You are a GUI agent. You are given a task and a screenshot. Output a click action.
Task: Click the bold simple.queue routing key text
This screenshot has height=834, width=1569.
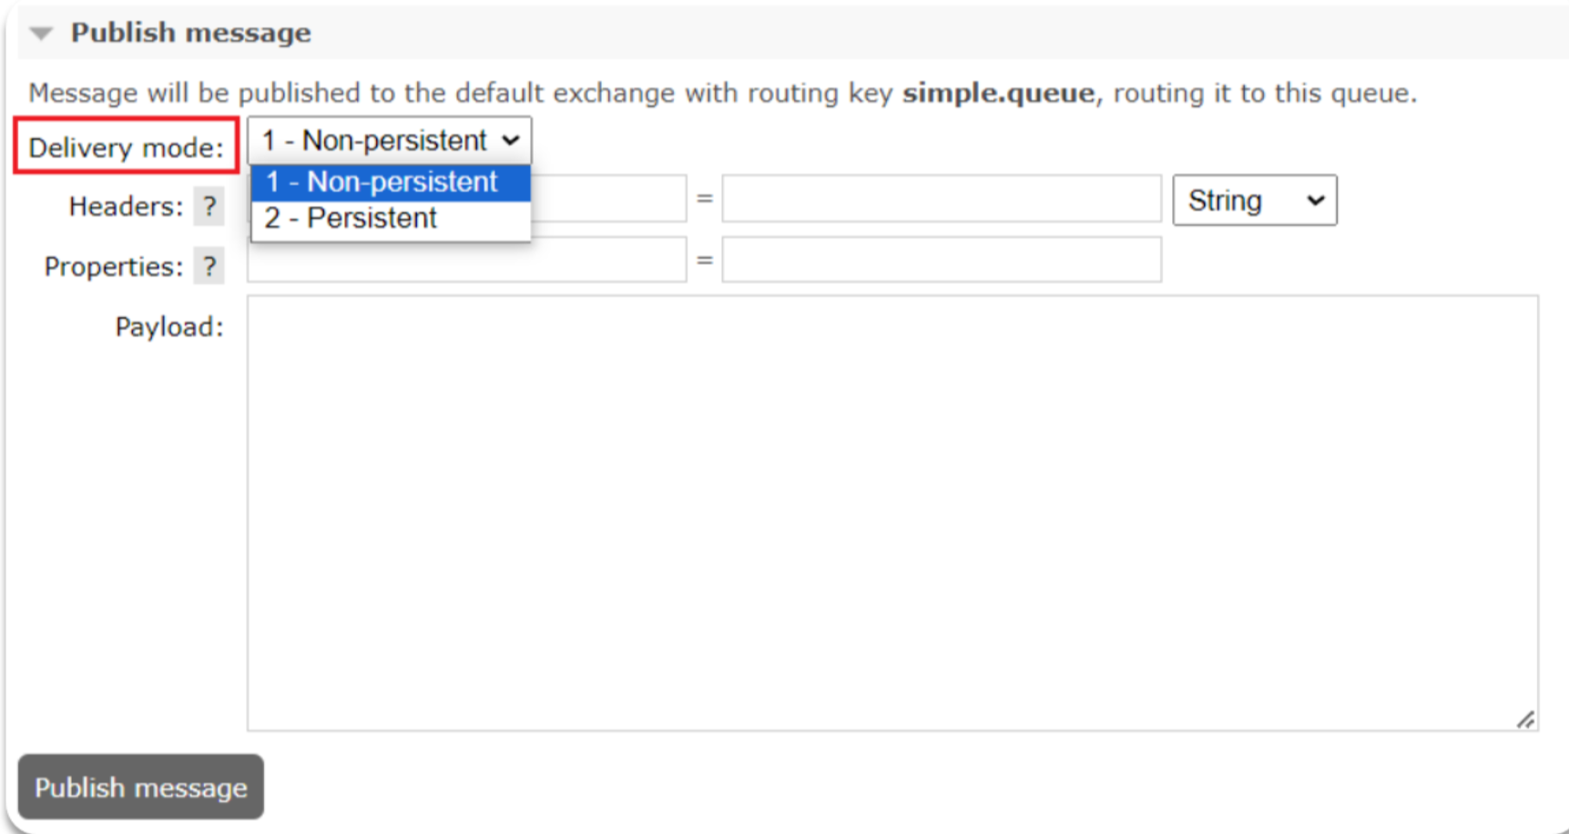[x=998, y=93]
